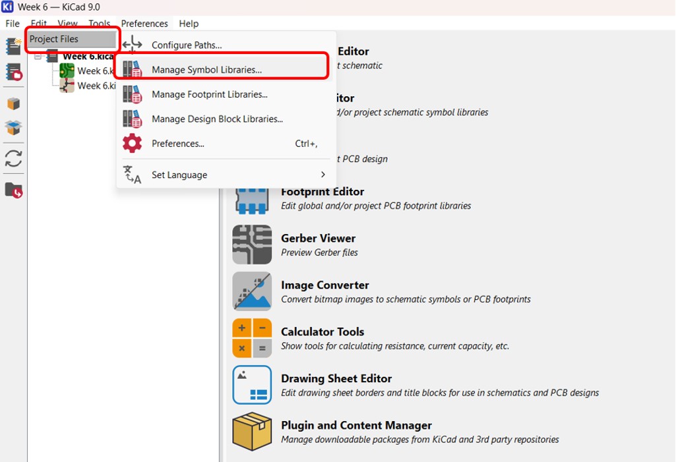Open the Footprint Editor launcher icon
Screen dimensions: 676x462
point(252,201)
